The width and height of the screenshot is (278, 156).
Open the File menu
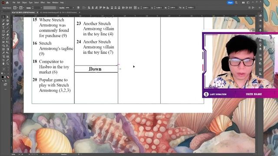tap(14, 3)
